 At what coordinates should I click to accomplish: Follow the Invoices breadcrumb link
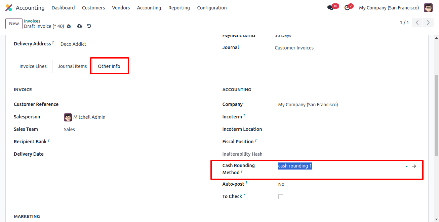(32, 21)
